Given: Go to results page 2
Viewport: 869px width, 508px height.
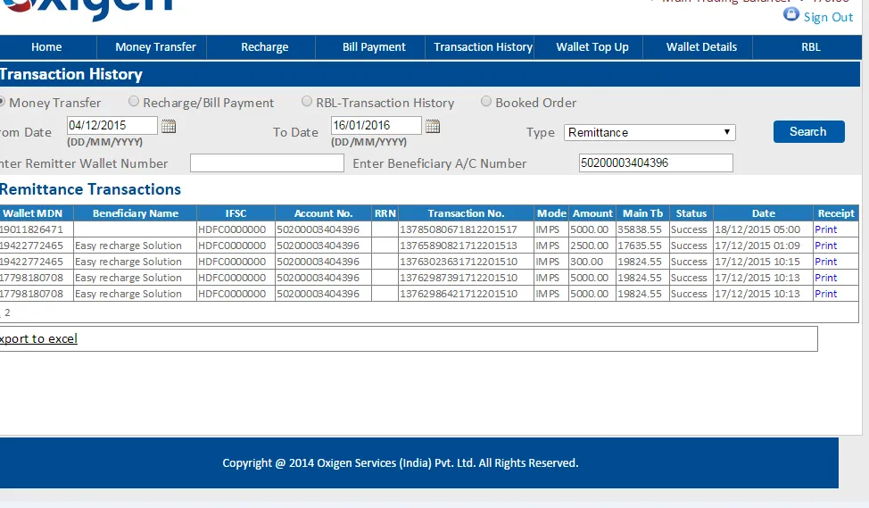Looking at the screenshot, I should [x=7, y=312].
